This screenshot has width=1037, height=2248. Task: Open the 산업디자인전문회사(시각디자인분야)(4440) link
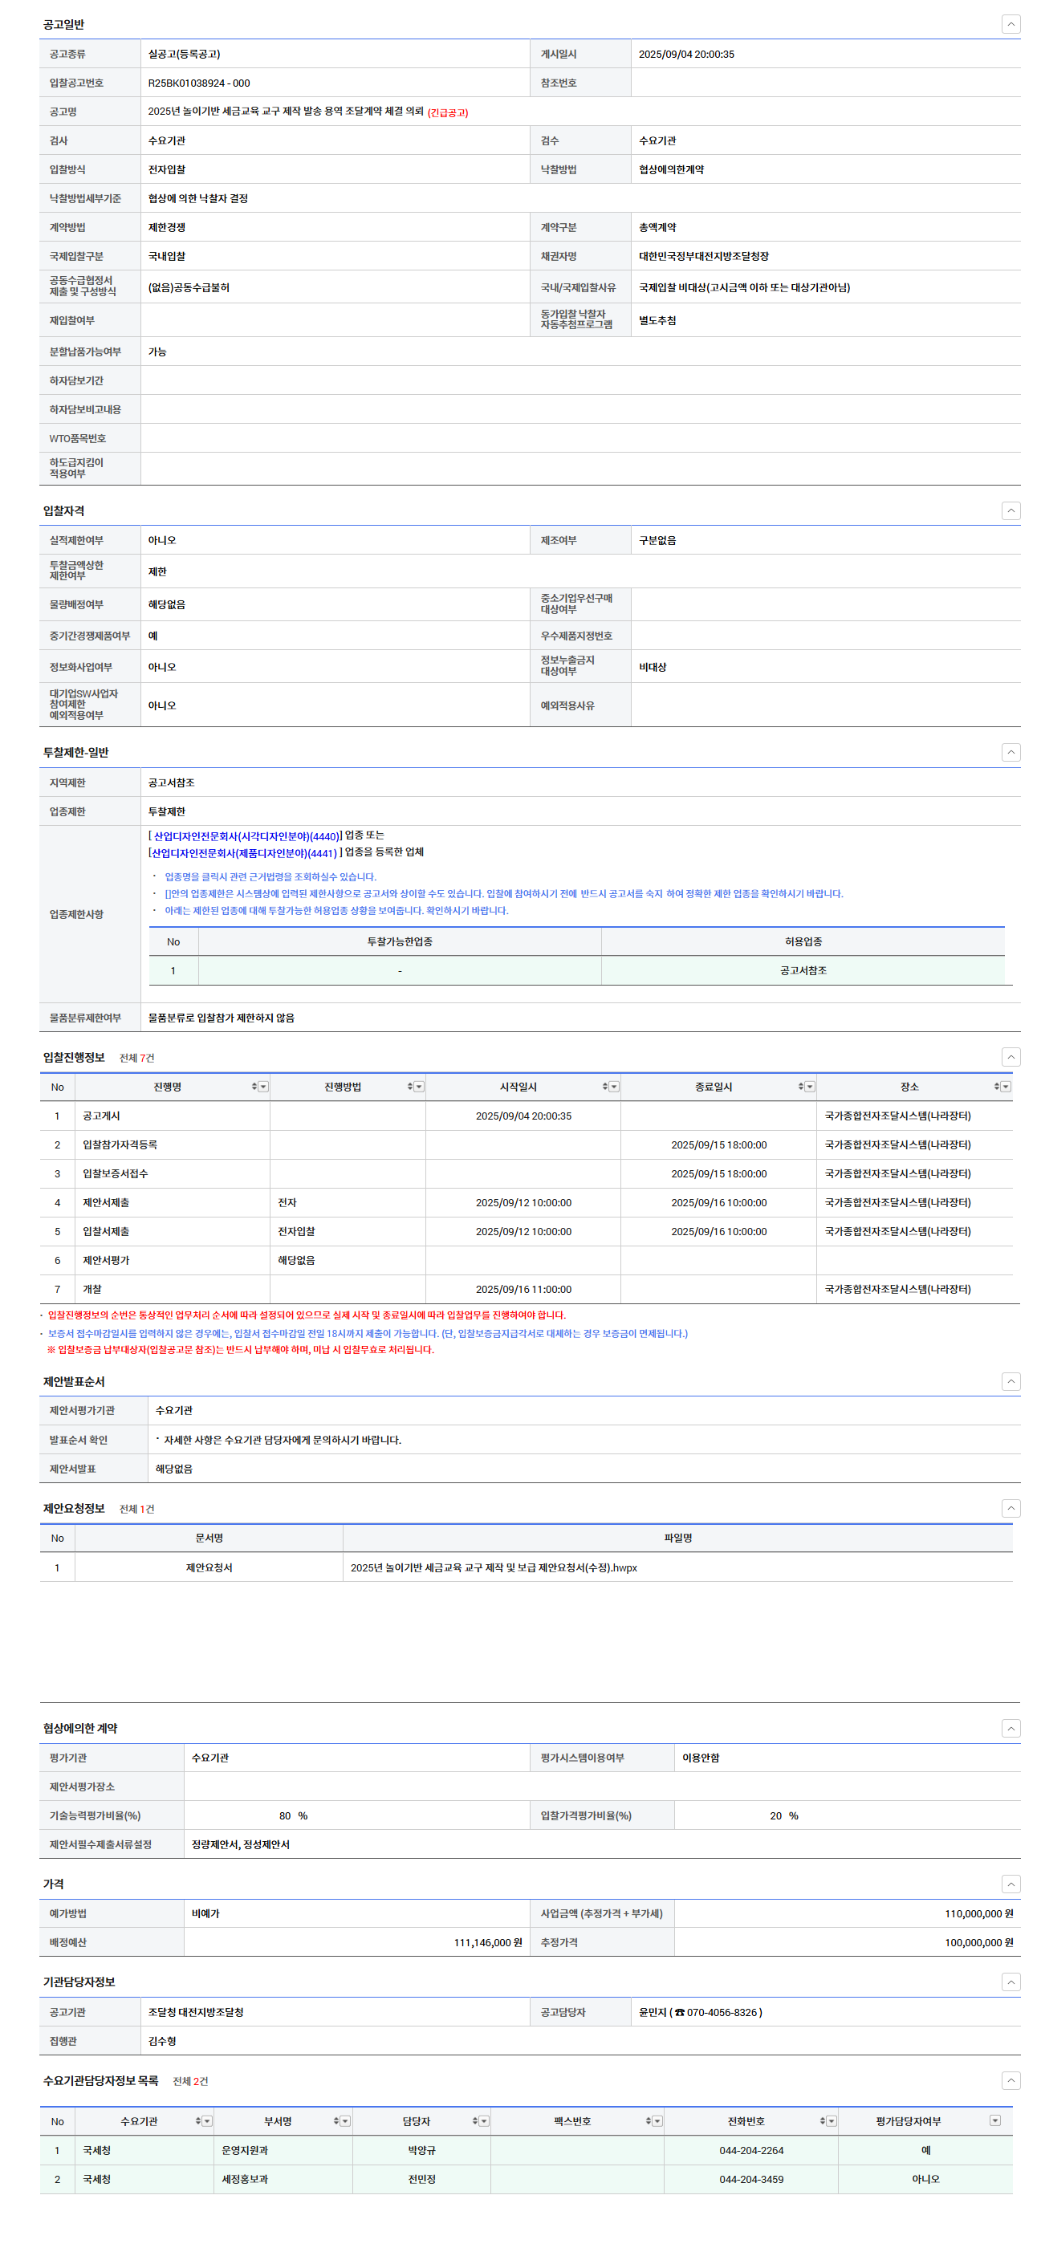[x=246, y=836]
